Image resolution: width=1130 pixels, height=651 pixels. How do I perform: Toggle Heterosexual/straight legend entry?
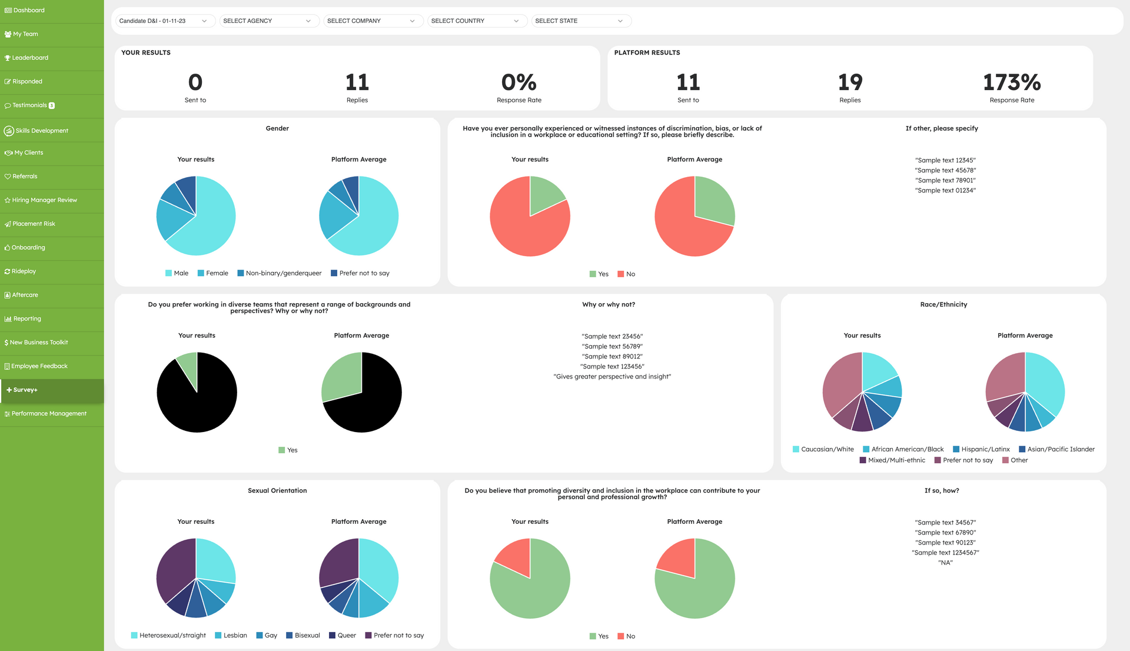(x=168, y=636)
